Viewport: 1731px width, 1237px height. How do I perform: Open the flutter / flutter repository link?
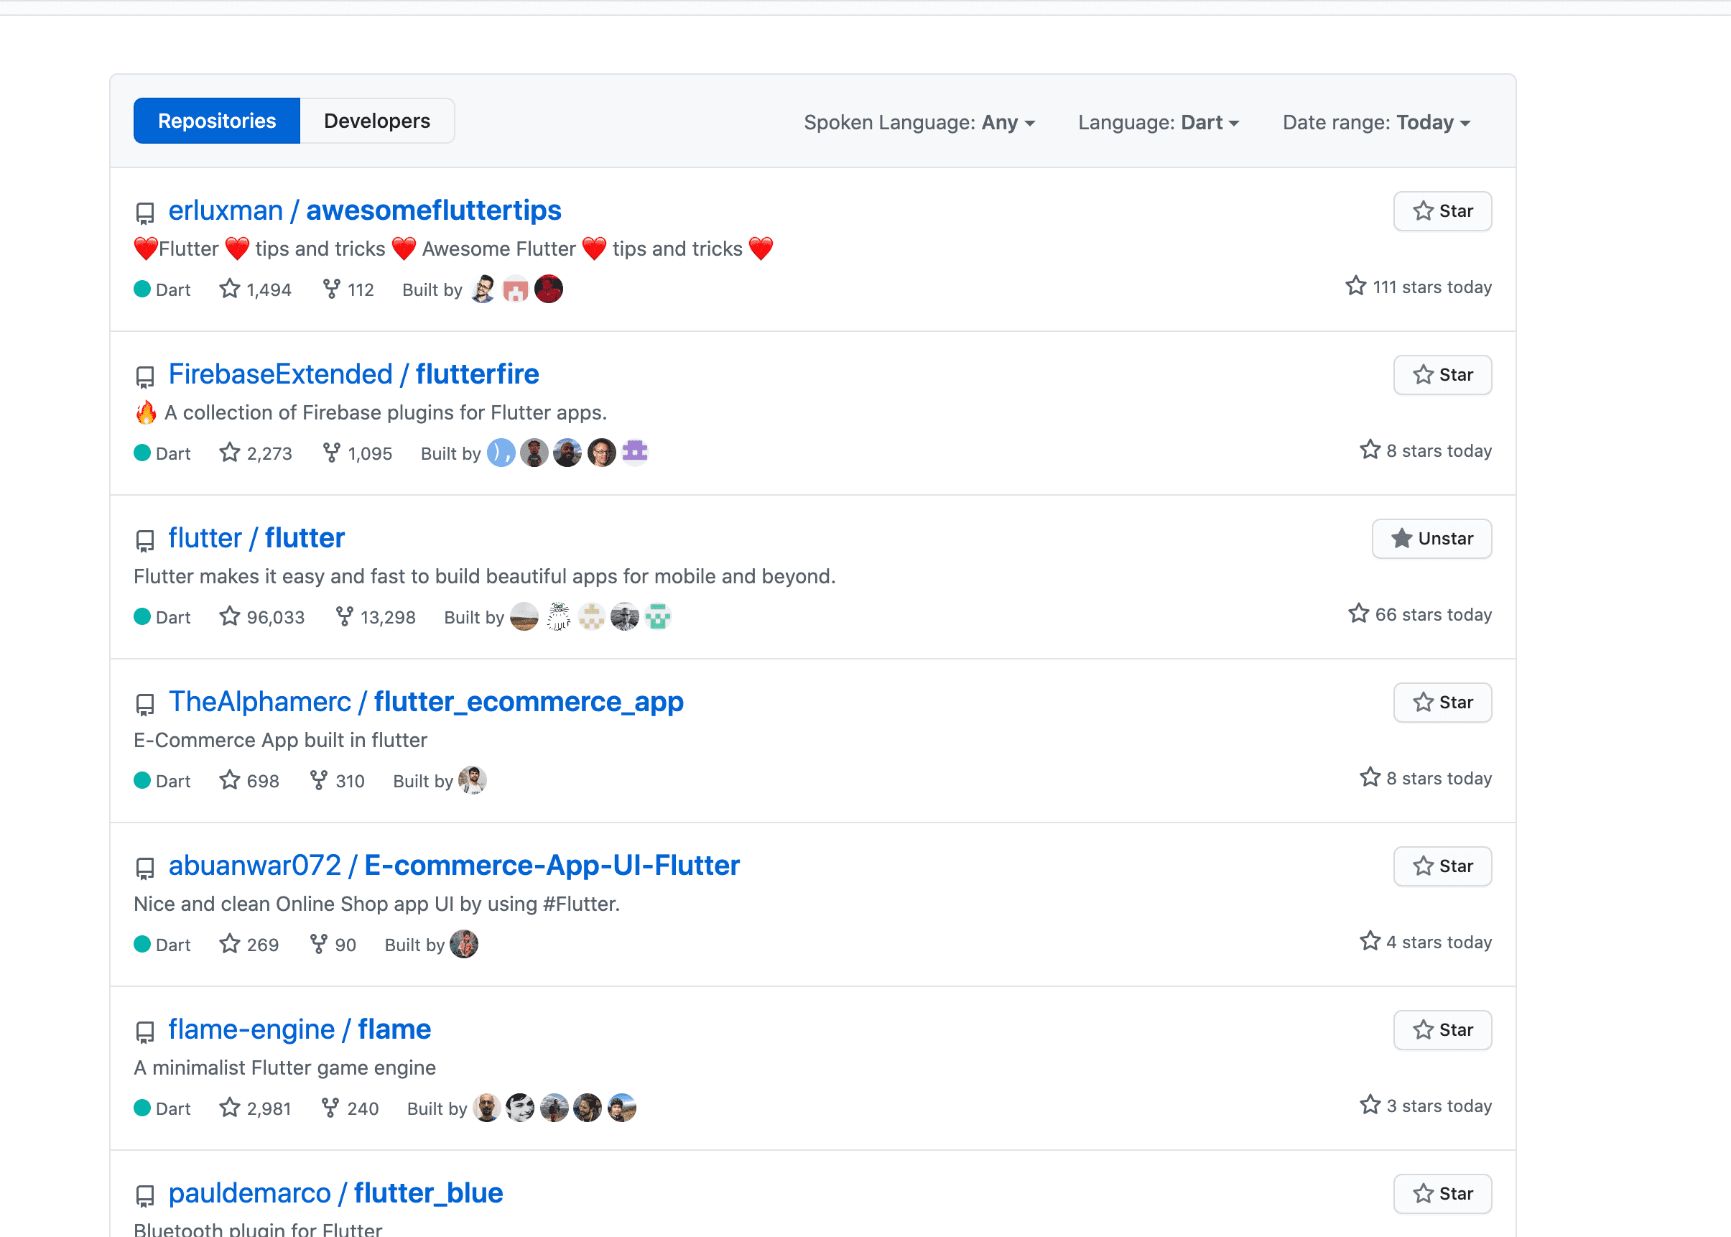[256, 538]
